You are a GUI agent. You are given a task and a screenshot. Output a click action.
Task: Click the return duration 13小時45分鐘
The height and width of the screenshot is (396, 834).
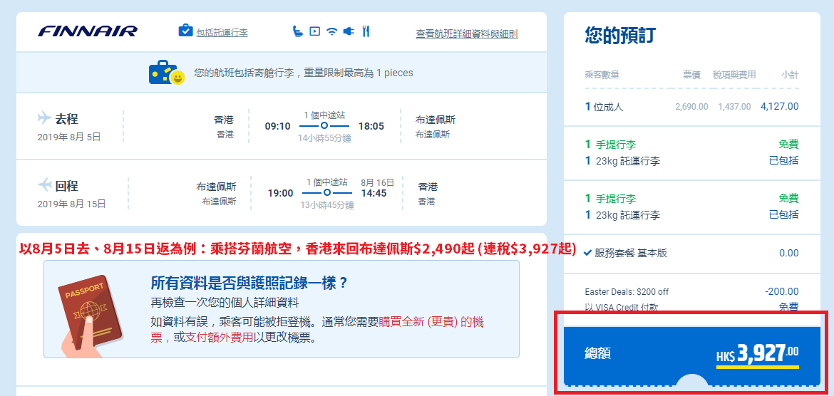(327, 205)
